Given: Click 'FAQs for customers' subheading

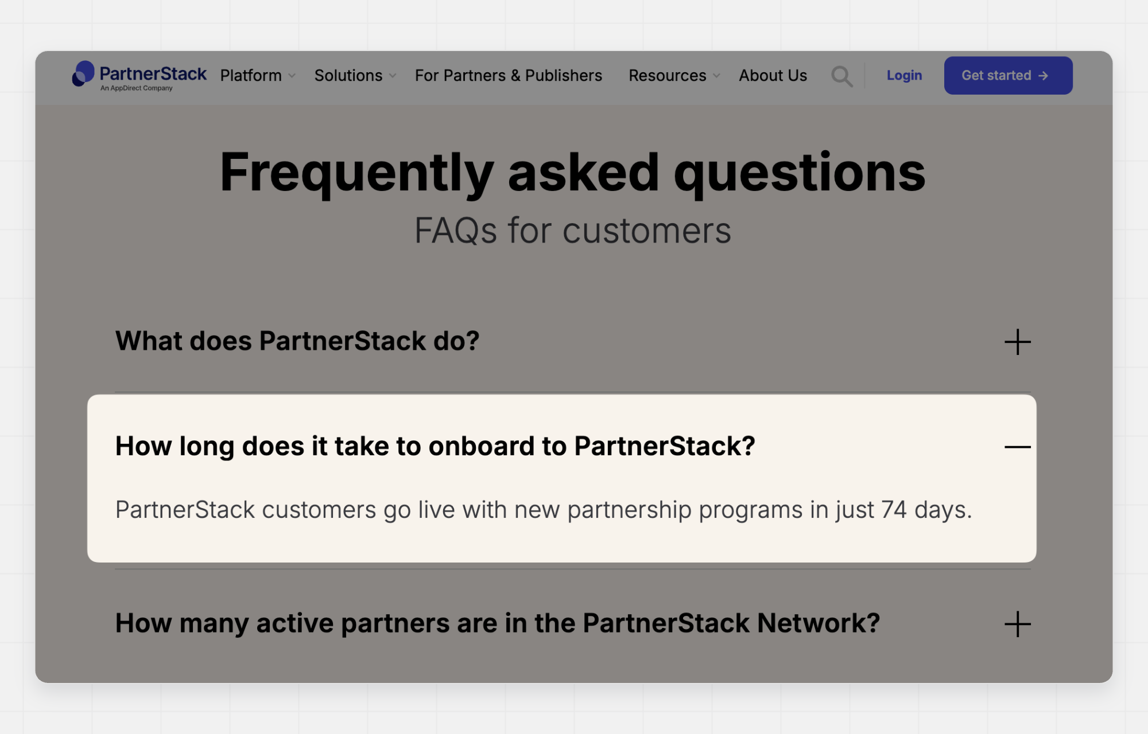Looking at the screenshot, I should point(573,231).
